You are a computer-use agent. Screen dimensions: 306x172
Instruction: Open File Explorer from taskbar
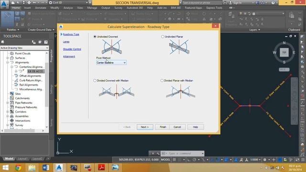point(32,168)
